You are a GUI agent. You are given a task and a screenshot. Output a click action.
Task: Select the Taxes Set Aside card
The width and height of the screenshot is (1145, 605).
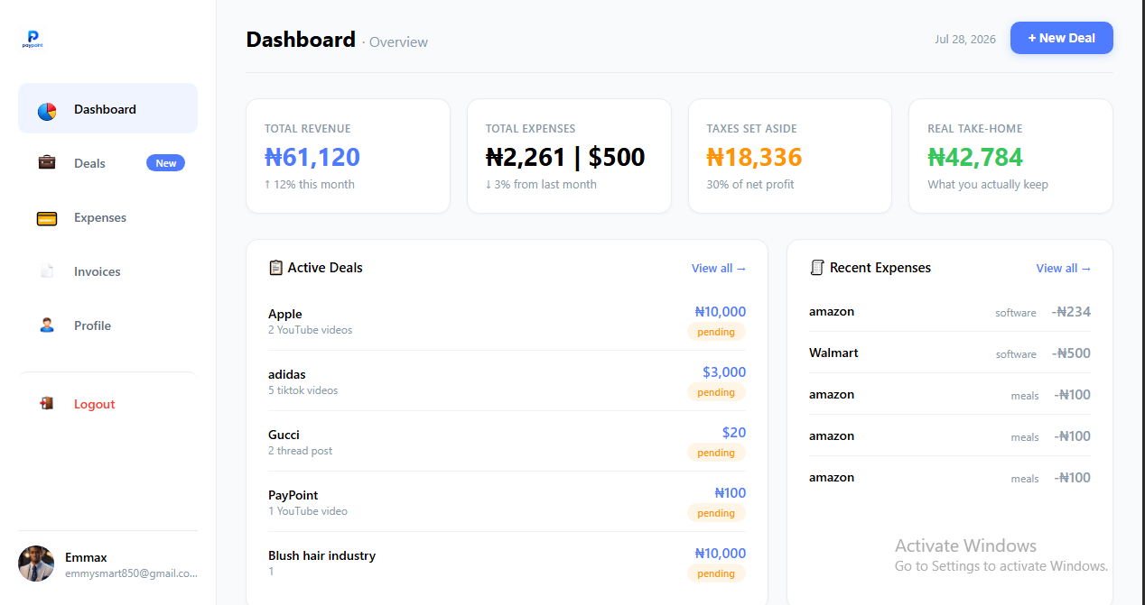click(x=790, y=156)
